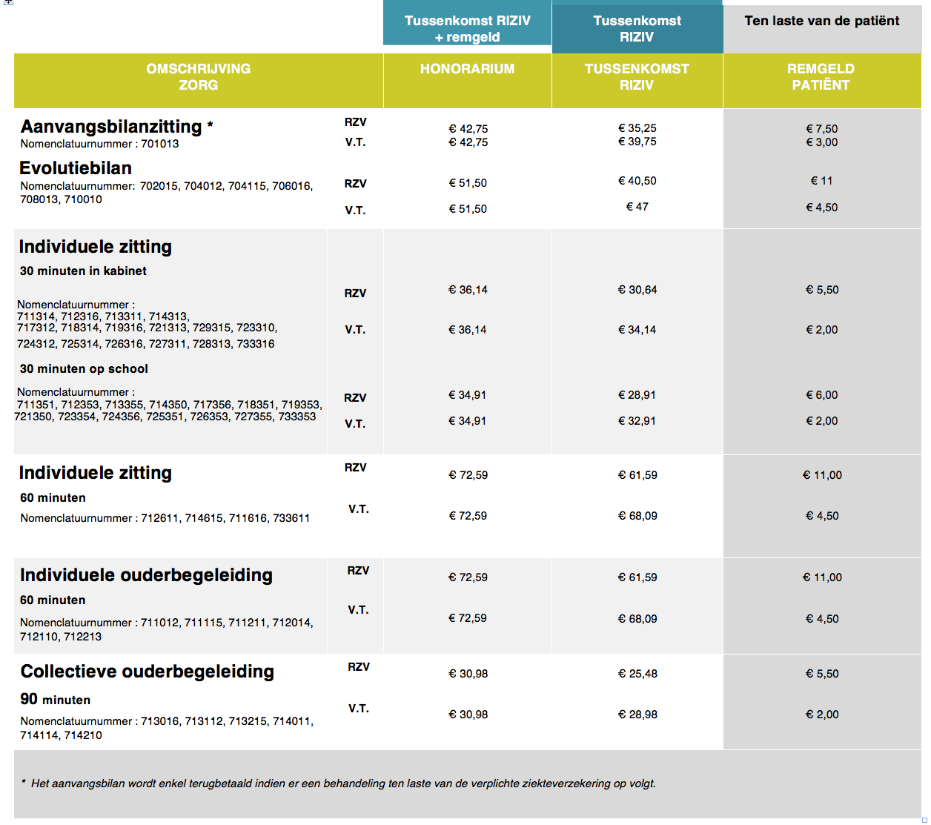Click the '30 minuten op school' subheading

(84, 369)
